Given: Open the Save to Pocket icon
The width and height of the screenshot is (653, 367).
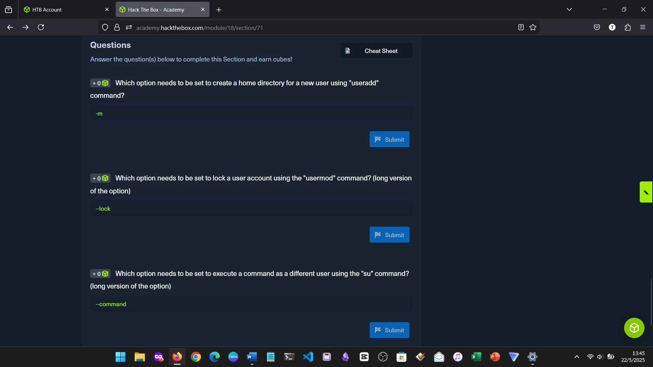Looking at the screenshot, I should (597, 28).
